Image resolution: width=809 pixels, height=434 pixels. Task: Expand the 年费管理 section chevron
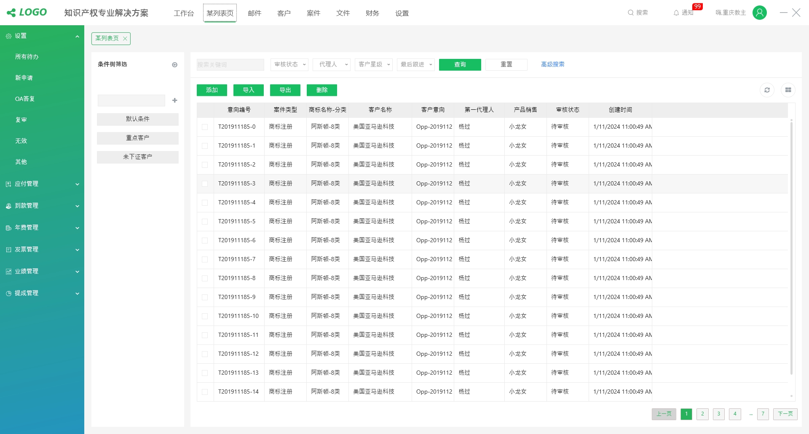tap(77, 228)
